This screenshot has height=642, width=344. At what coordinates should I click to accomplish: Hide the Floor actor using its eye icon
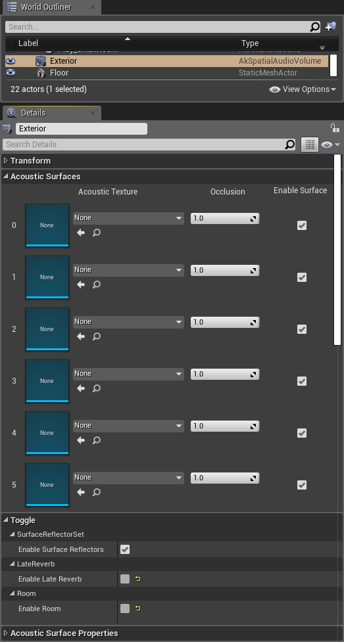point(11,72)
